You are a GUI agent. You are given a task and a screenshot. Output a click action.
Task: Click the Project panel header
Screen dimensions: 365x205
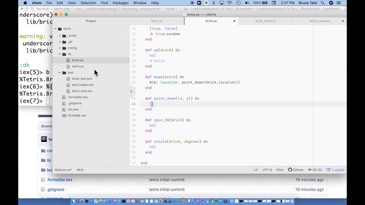coord(91,21)
